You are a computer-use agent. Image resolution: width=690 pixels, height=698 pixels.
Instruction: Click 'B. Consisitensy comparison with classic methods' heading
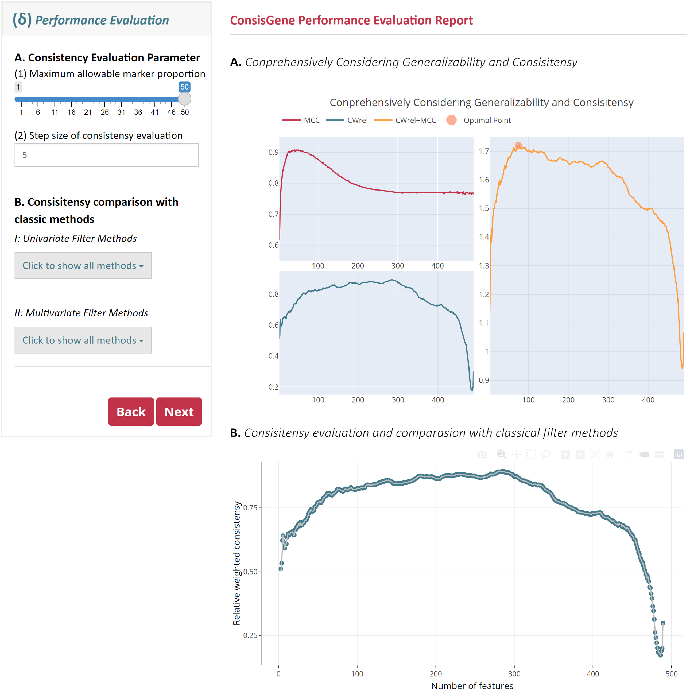pyautogui.click(x=96, y=210)
